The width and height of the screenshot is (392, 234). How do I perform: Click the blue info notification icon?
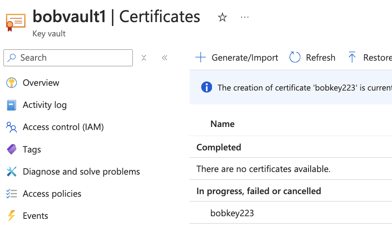click(207, 88)
